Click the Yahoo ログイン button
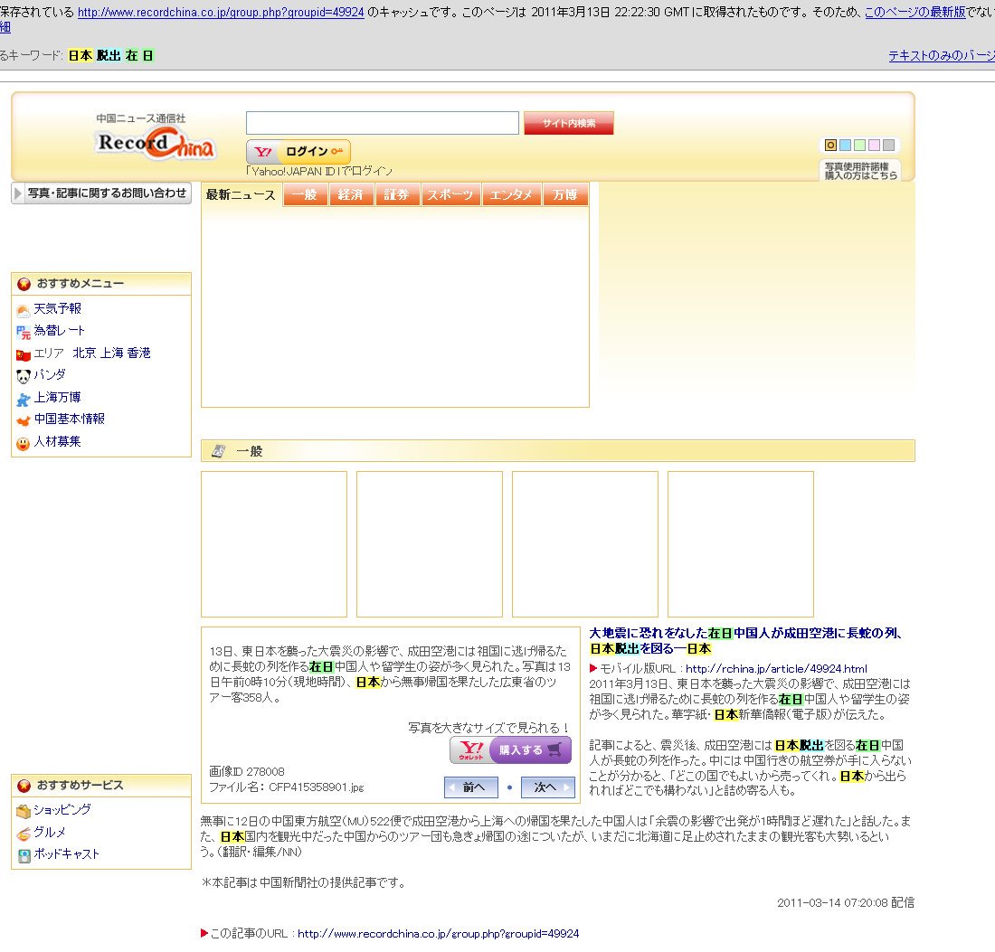 pyautogui.click(x=298, y=152)
